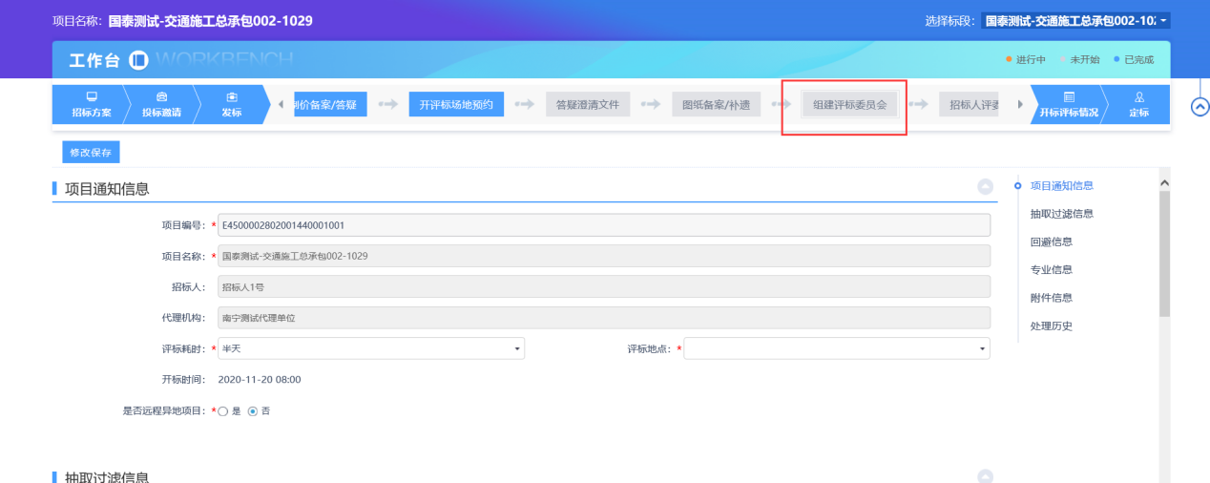Click the 投标邀请 stage icon
The width and height of the screenshot is (1210, 483).
[x=161, y=97]
